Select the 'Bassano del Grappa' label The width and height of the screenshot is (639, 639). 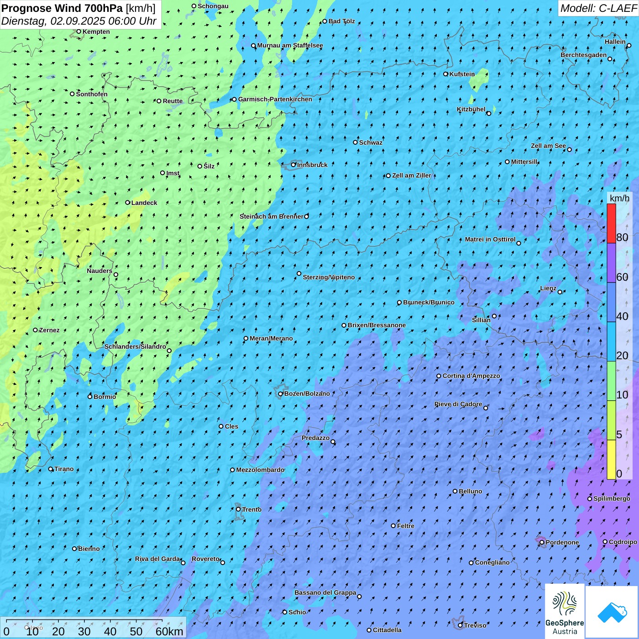[x=325, y=592]
